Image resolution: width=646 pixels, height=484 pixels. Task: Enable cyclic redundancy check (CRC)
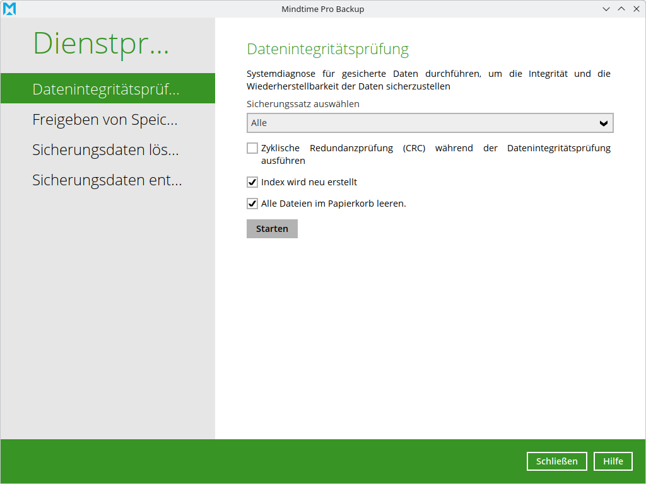[252, 147]
